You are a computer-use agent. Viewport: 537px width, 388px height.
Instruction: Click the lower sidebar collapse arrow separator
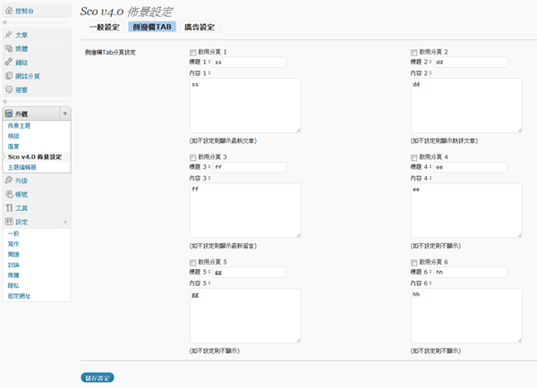click(4, 101)
